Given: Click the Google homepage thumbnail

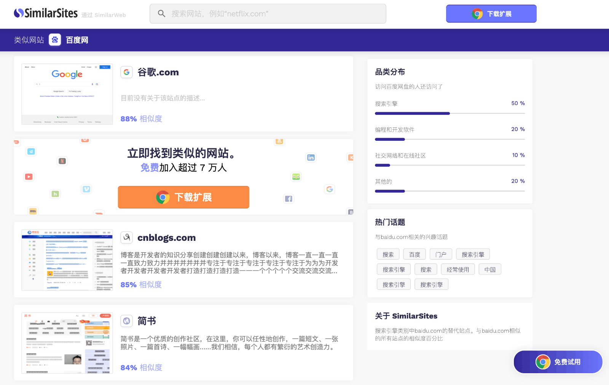Looking at the screenshot, I should click(67, 94).
